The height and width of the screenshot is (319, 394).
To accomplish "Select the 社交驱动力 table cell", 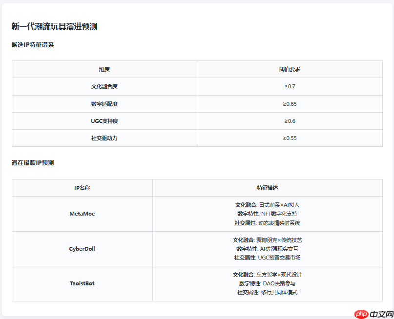I will pyautogui.click(x=104, y=138).
